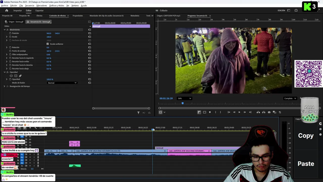Go to the Home screen icon

tap(7, 10)
